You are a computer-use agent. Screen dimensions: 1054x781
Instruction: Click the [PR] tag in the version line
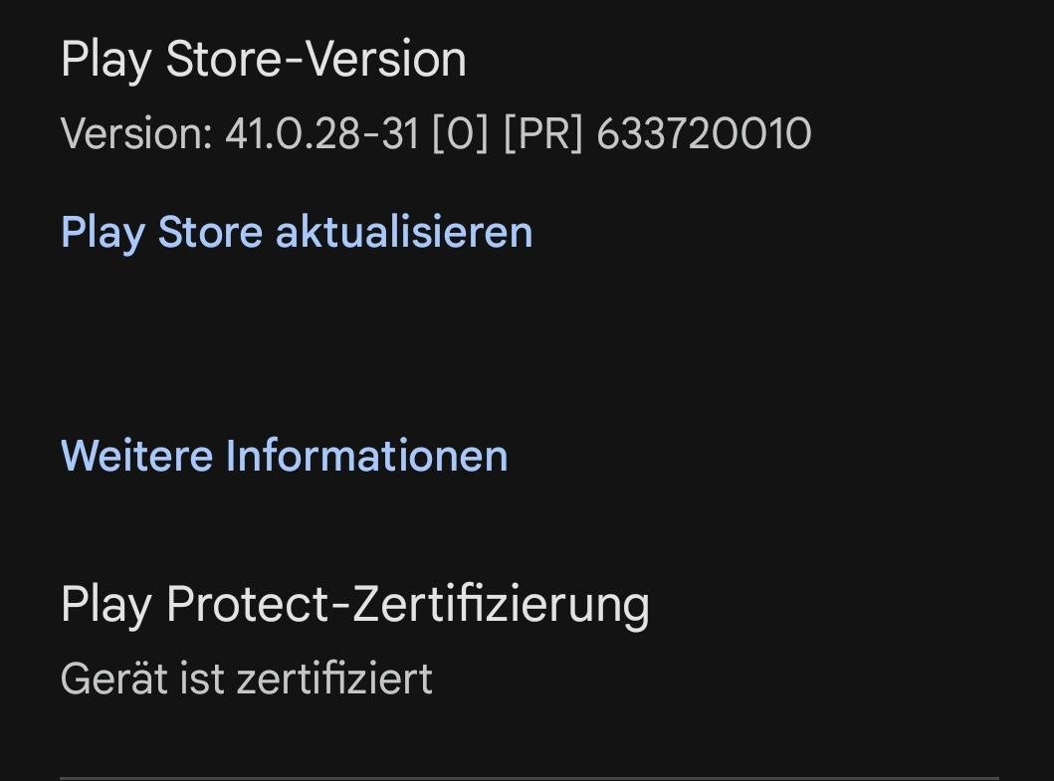click(542, 134)
